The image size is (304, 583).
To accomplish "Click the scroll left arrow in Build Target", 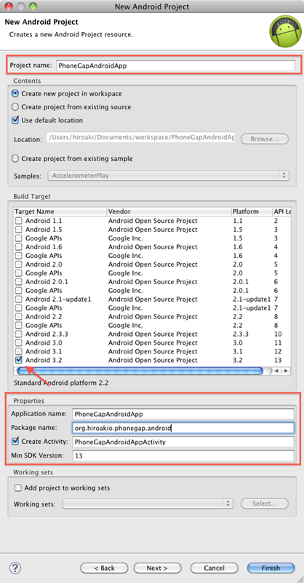I will coord(277,371).
